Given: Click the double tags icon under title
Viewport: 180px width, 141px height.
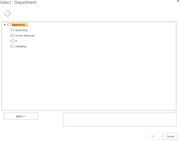Looking at the screenshot, I should click(x=7, y=13).
